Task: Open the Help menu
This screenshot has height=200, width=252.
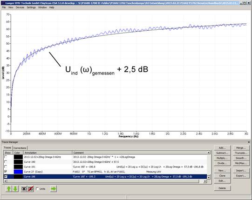Action: tap(51, 7)
